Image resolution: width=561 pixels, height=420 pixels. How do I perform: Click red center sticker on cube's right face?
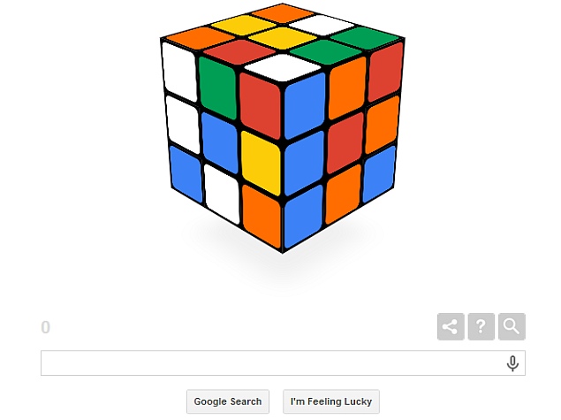click(x=345, y=143)
